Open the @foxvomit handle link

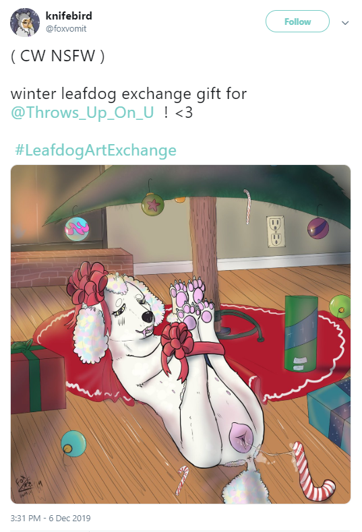click(66, 29)
